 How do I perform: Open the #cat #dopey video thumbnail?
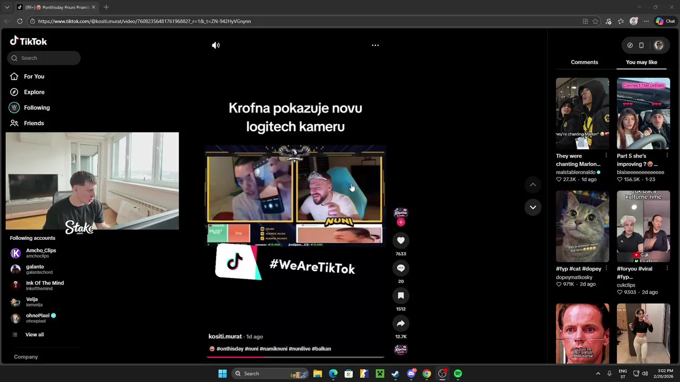point(582,227)
